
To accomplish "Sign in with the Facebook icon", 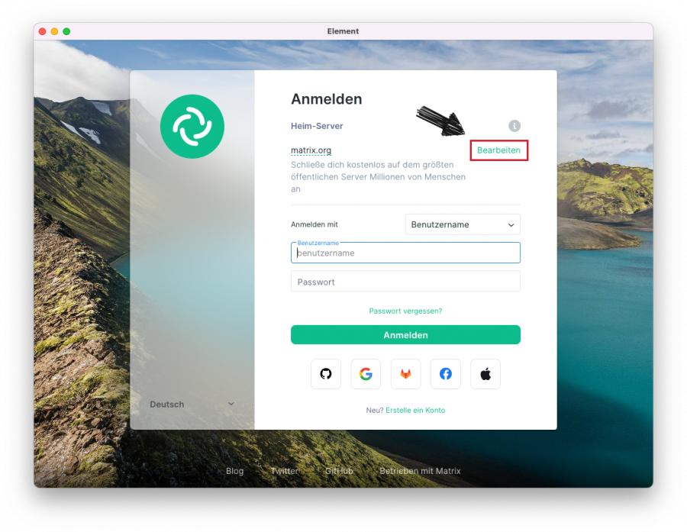I will pos(446,374).
